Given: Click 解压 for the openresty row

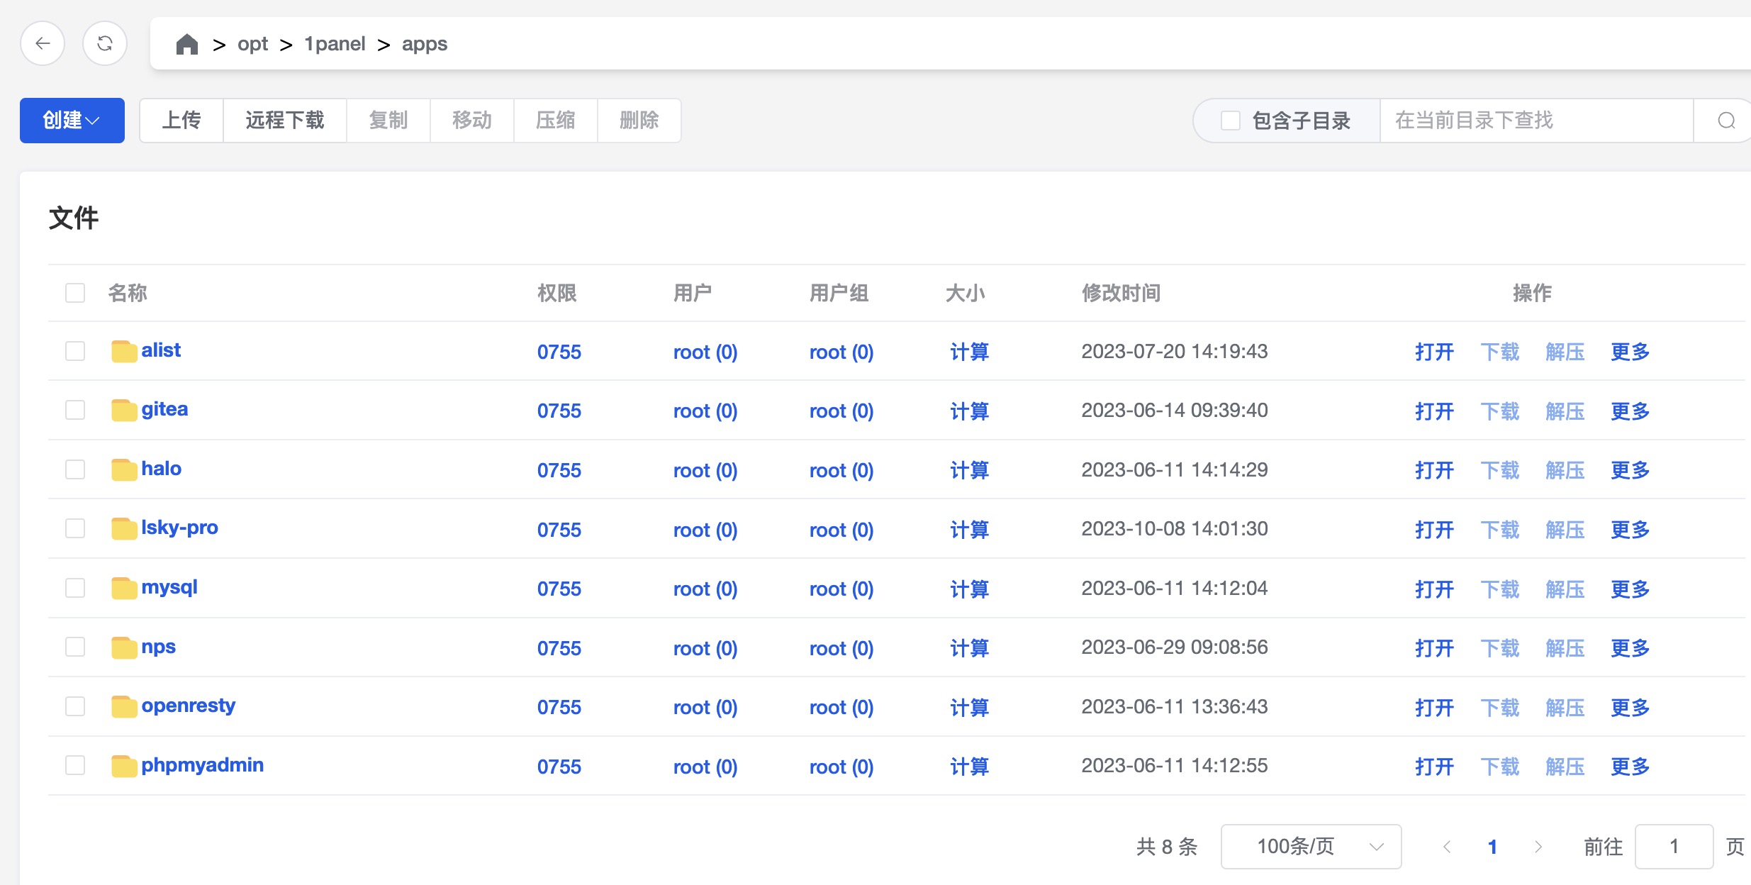Looking at the screenshot, I should [1565, 708].
